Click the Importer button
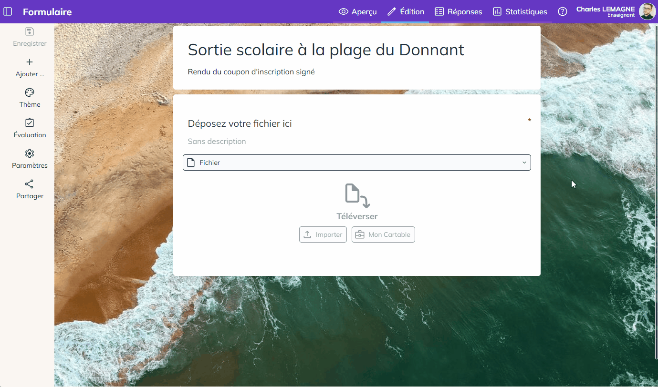The height and width of the screenshot is (387, 658). point(323,234)
